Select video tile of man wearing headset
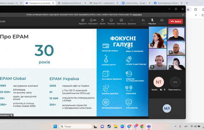204x130 pixels. pyautogui.click(x=158, y=59)
